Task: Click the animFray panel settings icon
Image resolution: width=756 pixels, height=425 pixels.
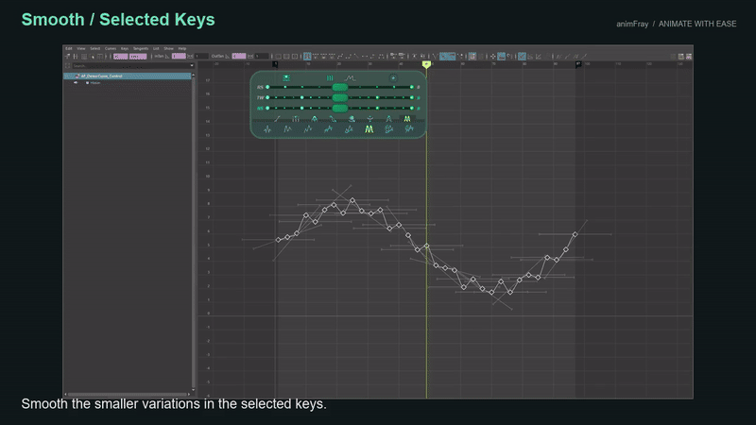Action: pos(286,78)
